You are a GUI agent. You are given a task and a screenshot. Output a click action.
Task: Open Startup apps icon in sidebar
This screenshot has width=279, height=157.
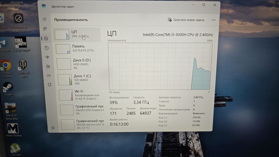[x=47, y=57]
